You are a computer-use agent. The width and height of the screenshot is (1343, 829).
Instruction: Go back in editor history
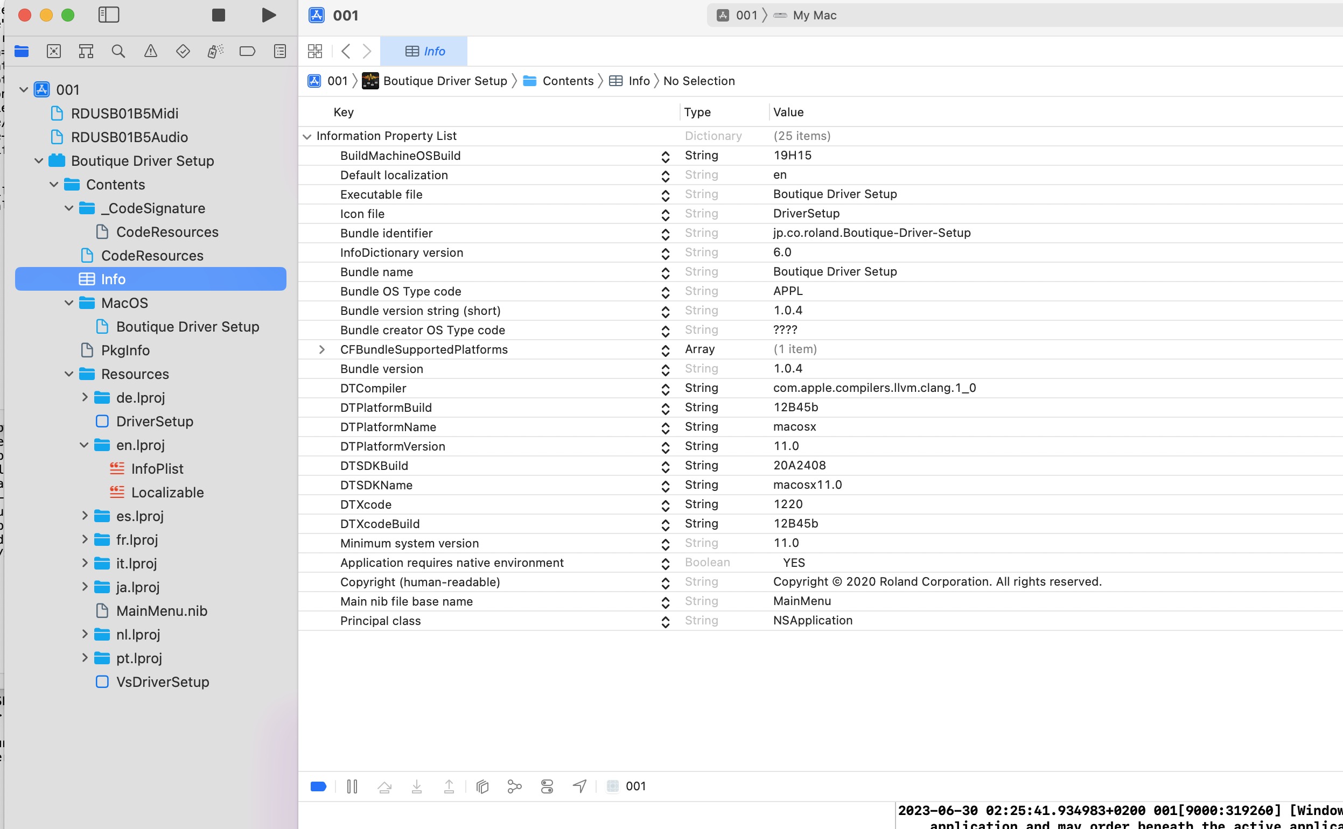point(346,51)
